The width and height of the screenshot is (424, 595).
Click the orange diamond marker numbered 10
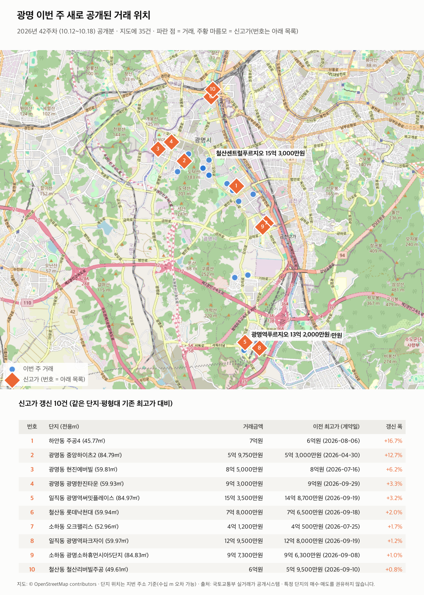click(212, 89)
